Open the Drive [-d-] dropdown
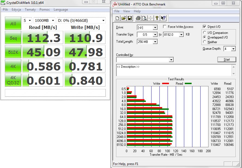 155,28
